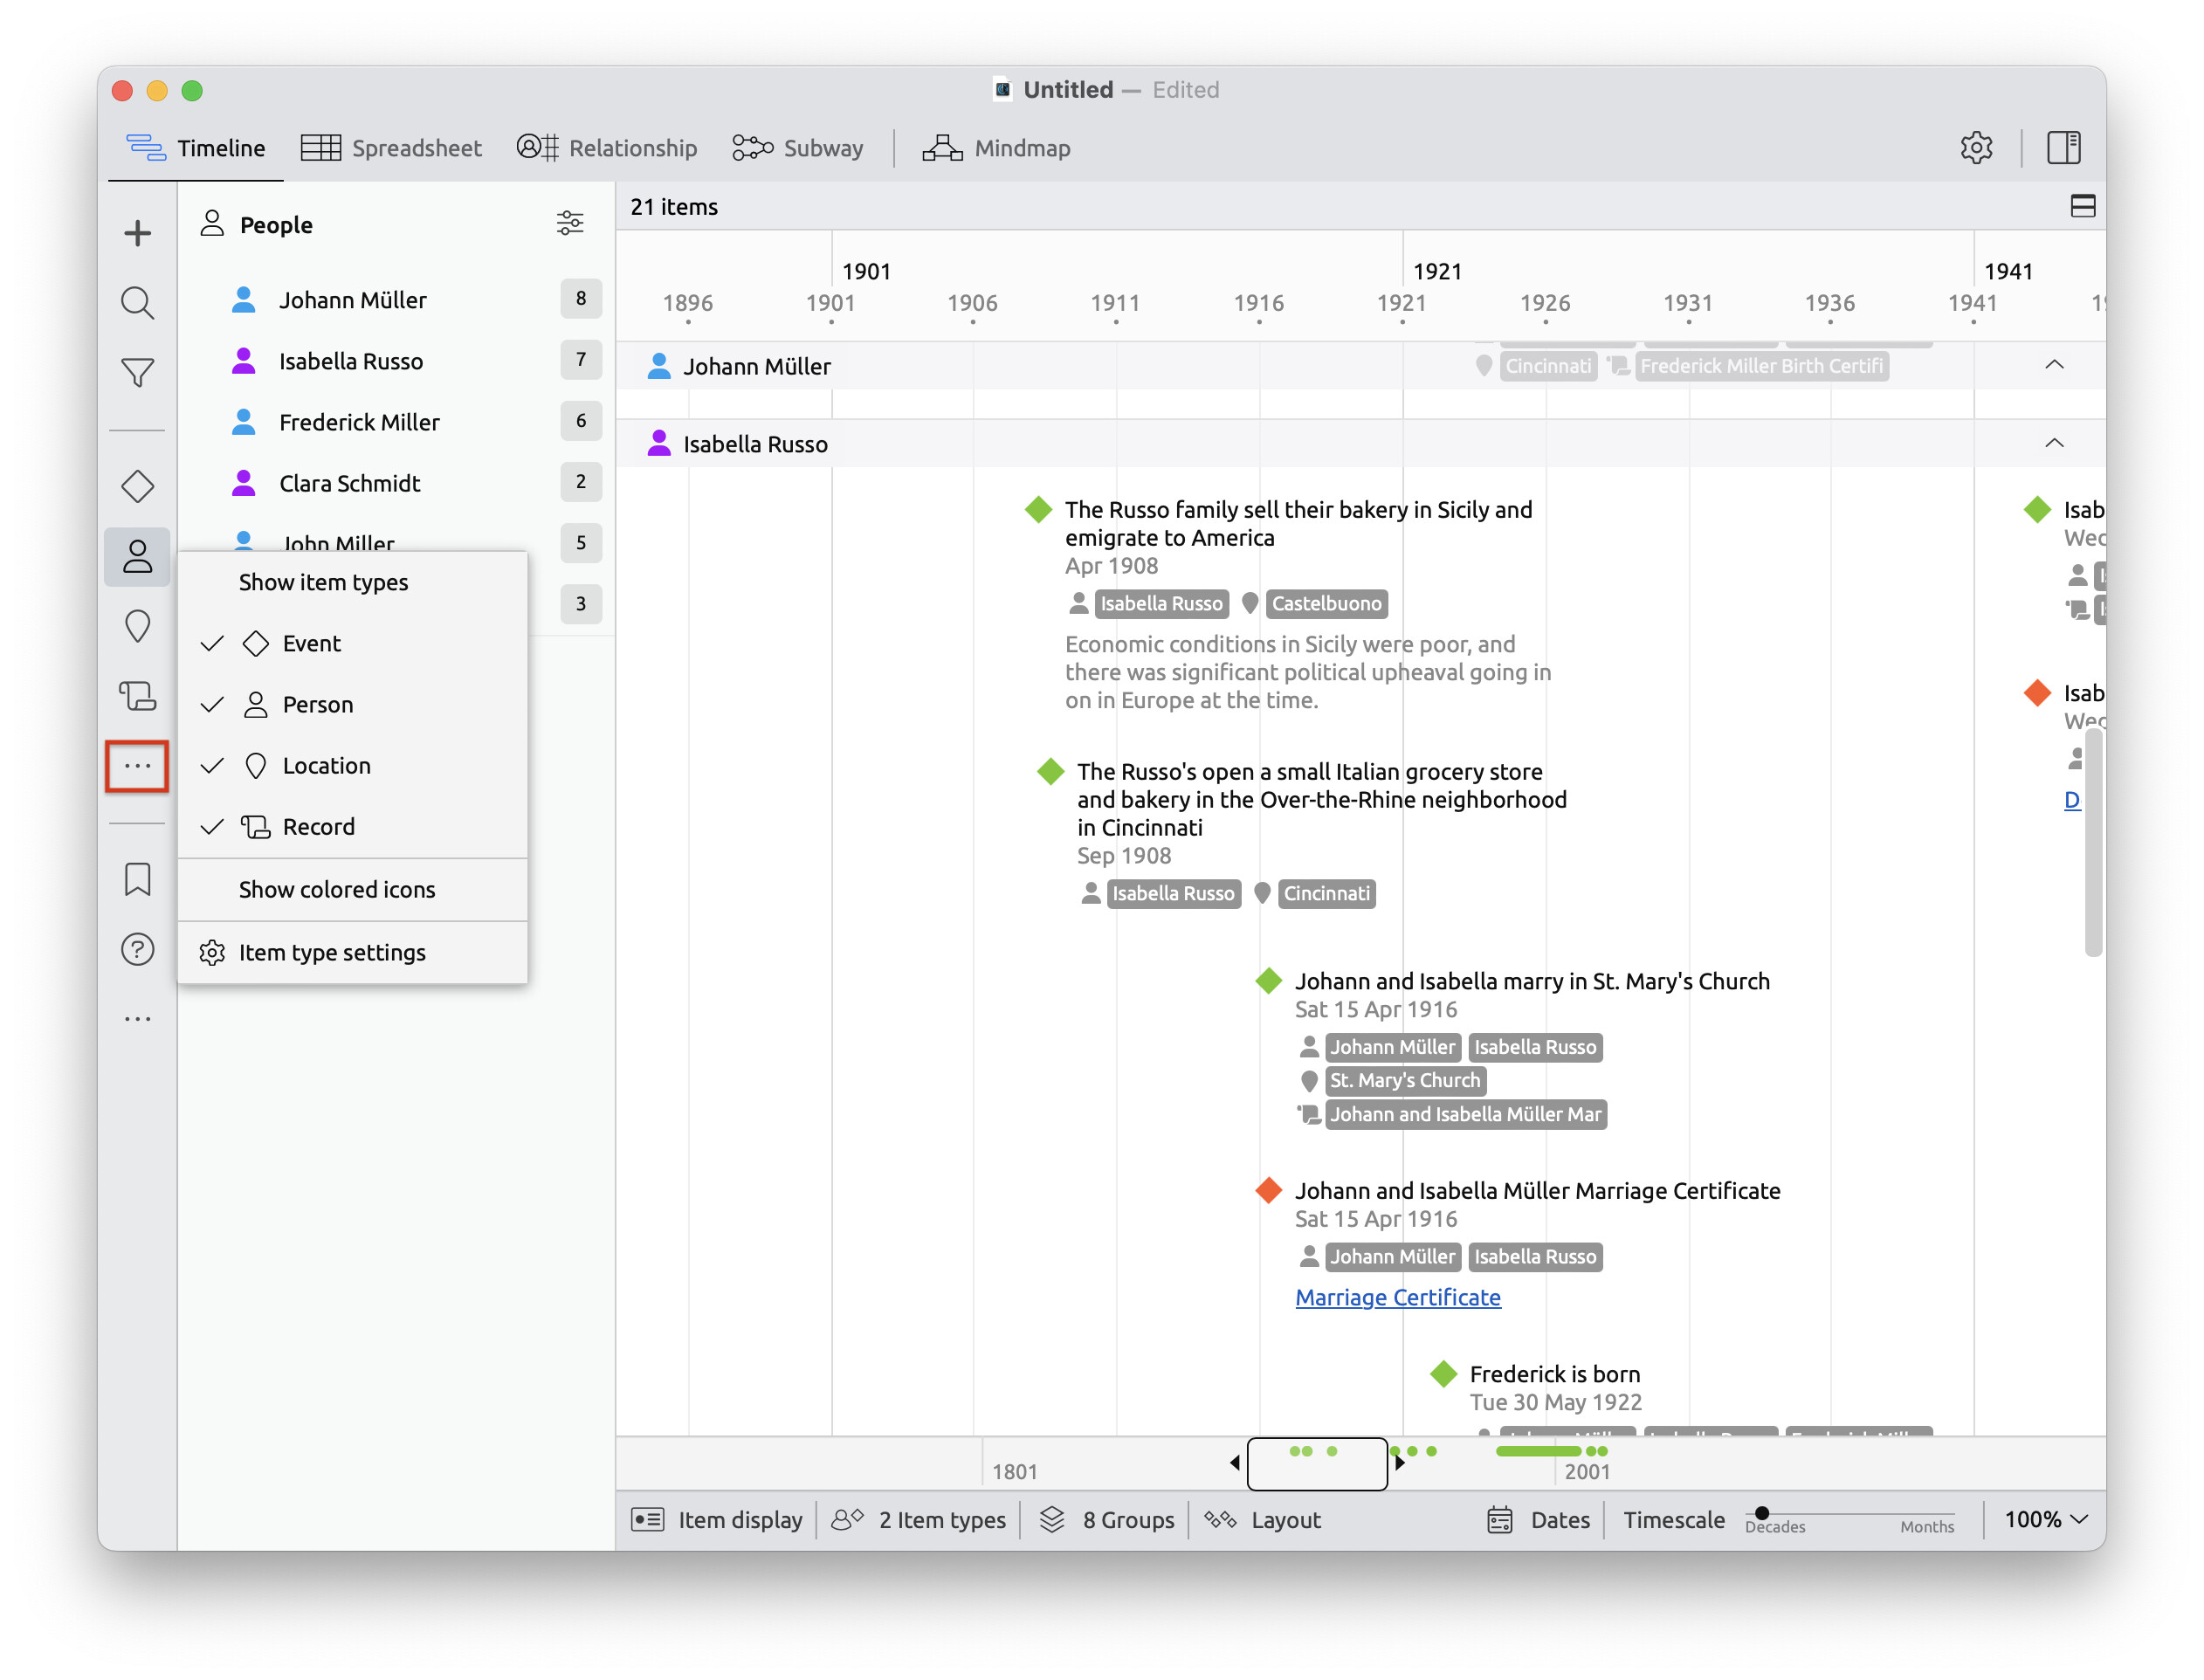Open Item type settings menu entry
2204x1680 pixels.
coord(352,952)
